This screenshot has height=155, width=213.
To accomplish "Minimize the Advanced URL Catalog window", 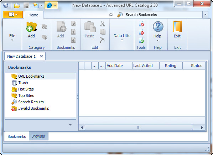I will pyautogui.click(x=179, y=4).
